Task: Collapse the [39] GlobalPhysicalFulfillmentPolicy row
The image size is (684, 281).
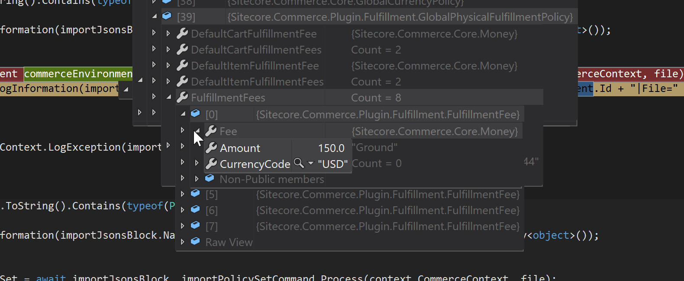Action: [155, 16]
